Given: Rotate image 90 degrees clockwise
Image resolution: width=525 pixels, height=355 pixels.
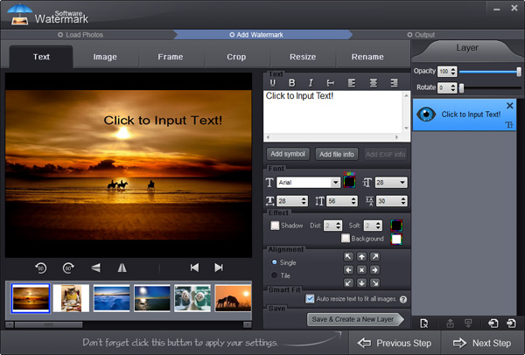Looking at the screenshot, I should pyautogui.click(x=68, y=268).
